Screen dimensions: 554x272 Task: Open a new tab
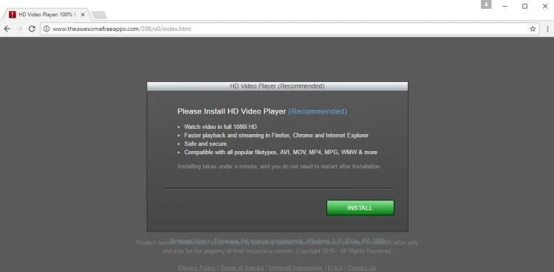pyautogui.click(x=99, y=15)
